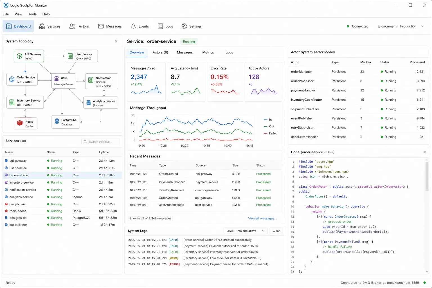Close the Code order-service panel

(425, 152)
